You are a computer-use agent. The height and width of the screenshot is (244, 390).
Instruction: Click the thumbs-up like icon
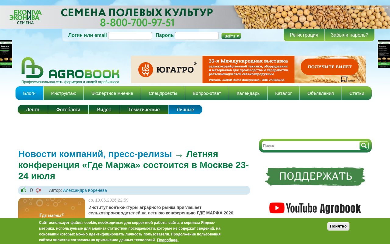tap(24, 190)
